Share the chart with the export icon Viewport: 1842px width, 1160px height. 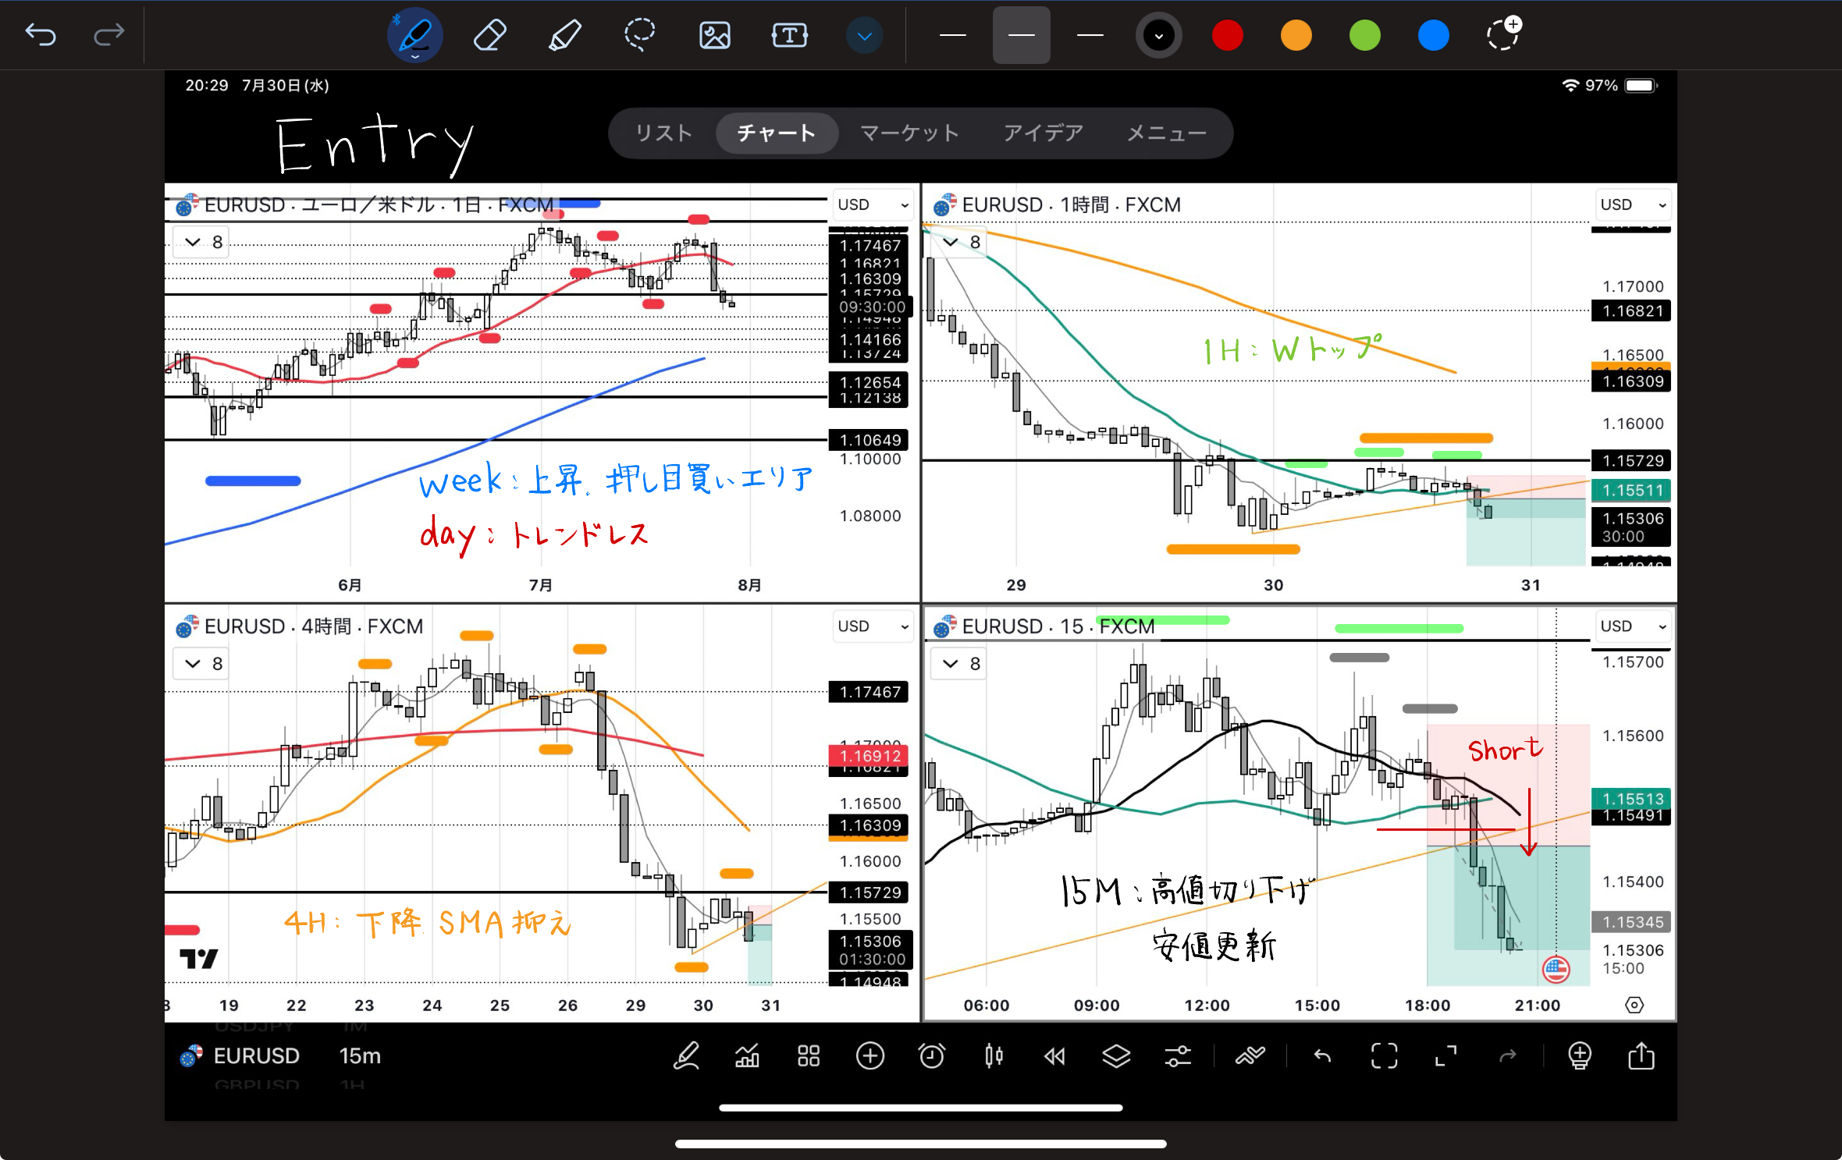tap(1641, 1056)
